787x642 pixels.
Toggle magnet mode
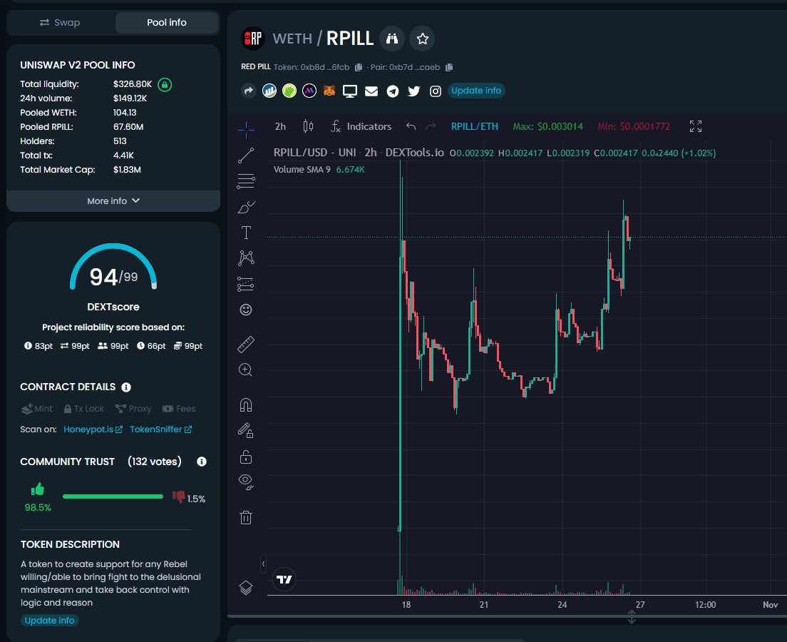click(x=246, y=405)
